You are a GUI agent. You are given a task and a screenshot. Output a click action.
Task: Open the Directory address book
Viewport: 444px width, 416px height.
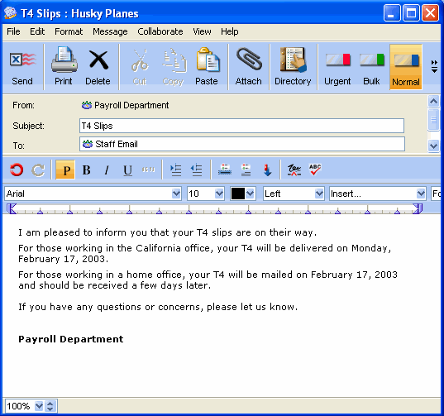[293, 67]
